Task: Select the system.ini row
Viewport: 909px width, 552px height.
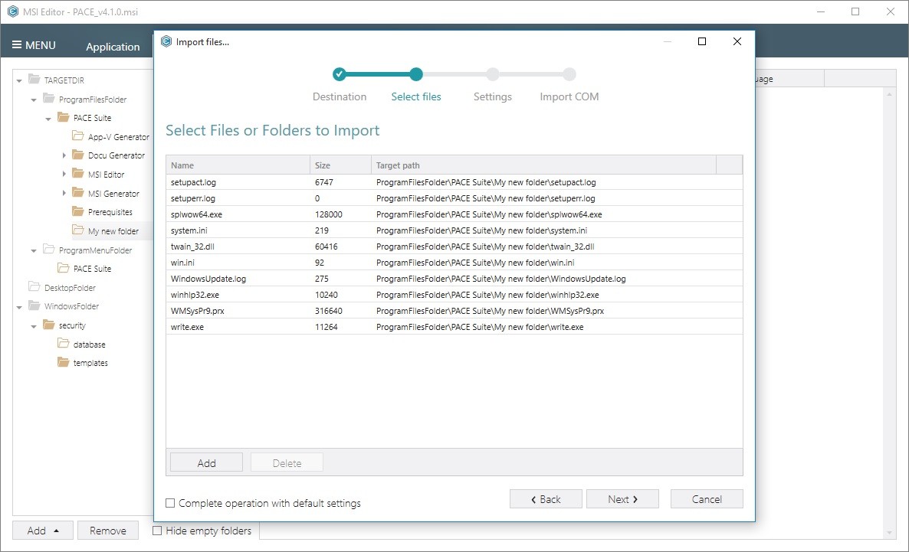Action: pyautogui.click(x=454, y=230)
